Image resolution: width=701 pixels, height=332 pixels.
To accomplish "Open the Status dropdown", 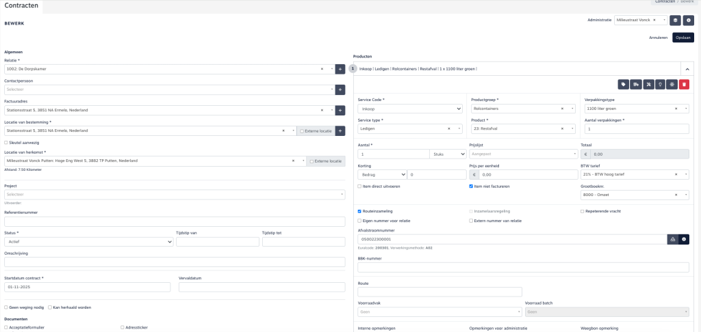I will coord(88,241).
